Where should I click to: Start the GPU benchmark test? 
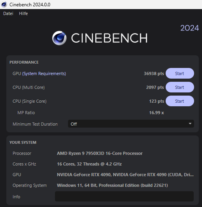(x=180, y=73)
